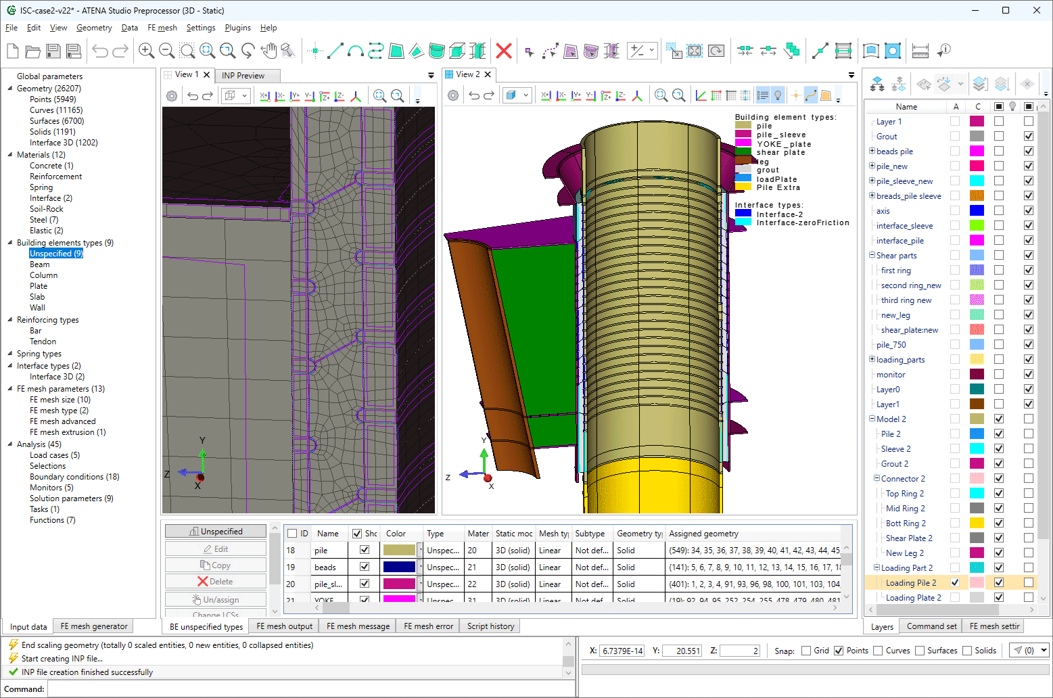
Task: Enable the Grid snap checkbox
Action: (x=806, y=651)
